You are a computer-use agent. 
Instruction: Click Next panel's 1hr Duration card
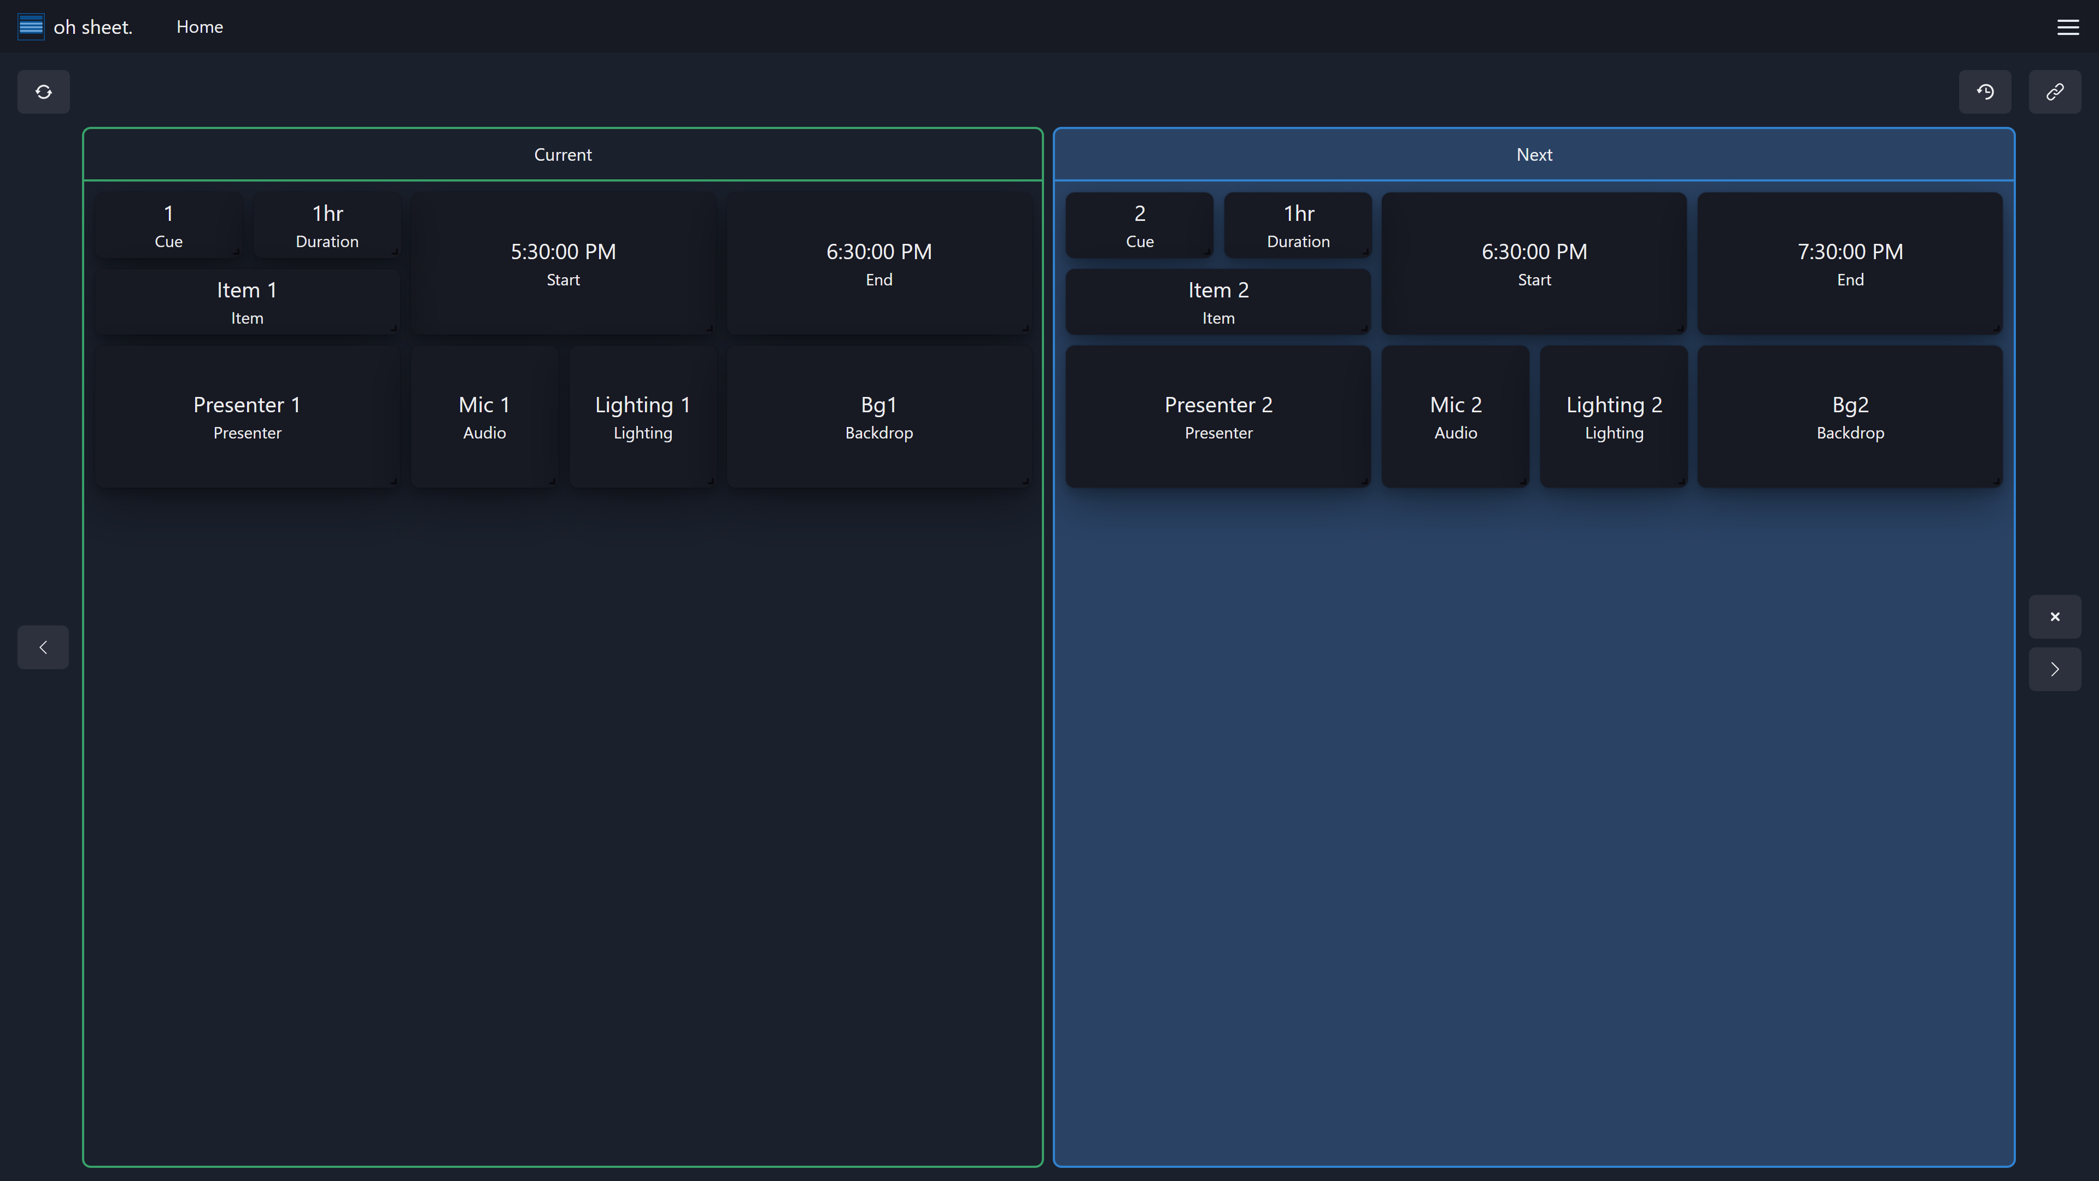pyautogui.click(x=1298, y=225)
